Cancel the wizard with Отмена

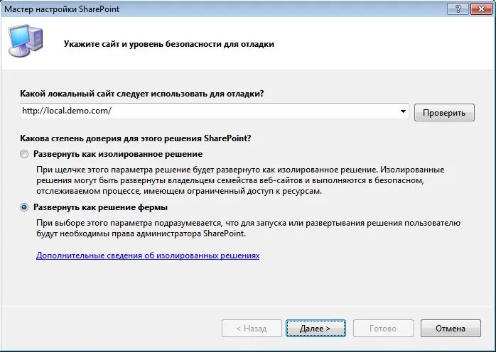click(451, 329)
